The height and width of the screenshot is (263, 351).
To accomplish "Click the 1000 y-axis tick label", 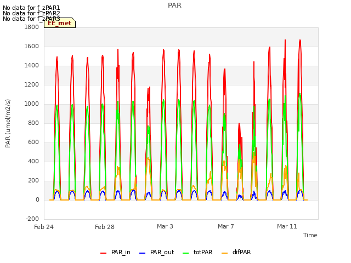I will point(32,104).
